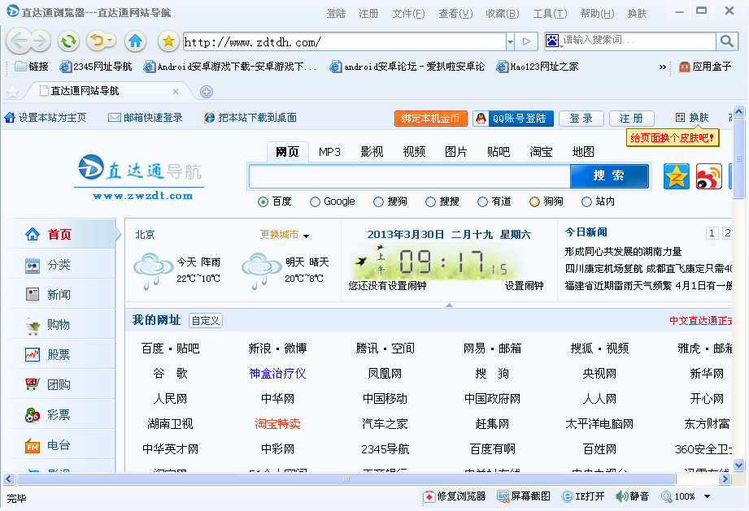Switch to the MP3 search tab

point(329,152)
